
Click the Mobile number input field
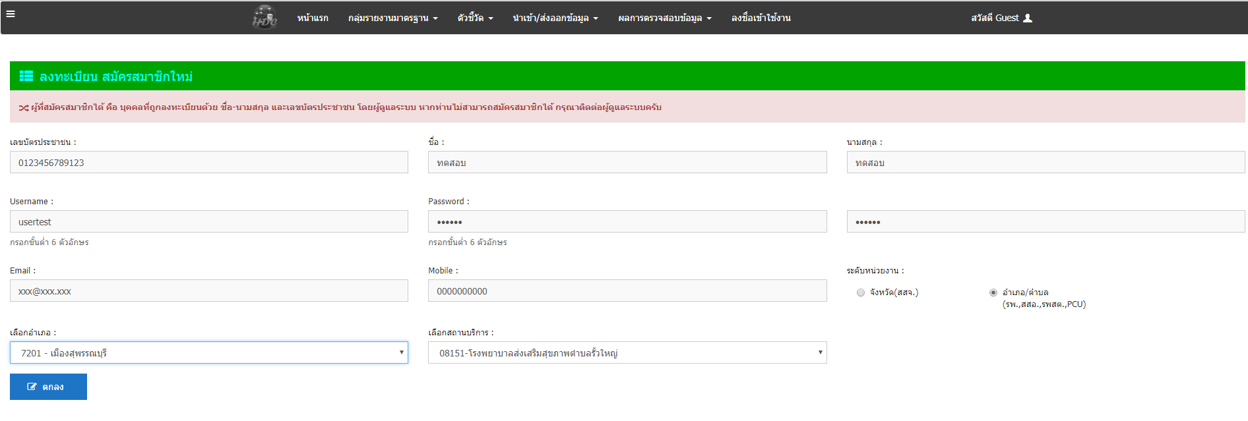point(627,291)
